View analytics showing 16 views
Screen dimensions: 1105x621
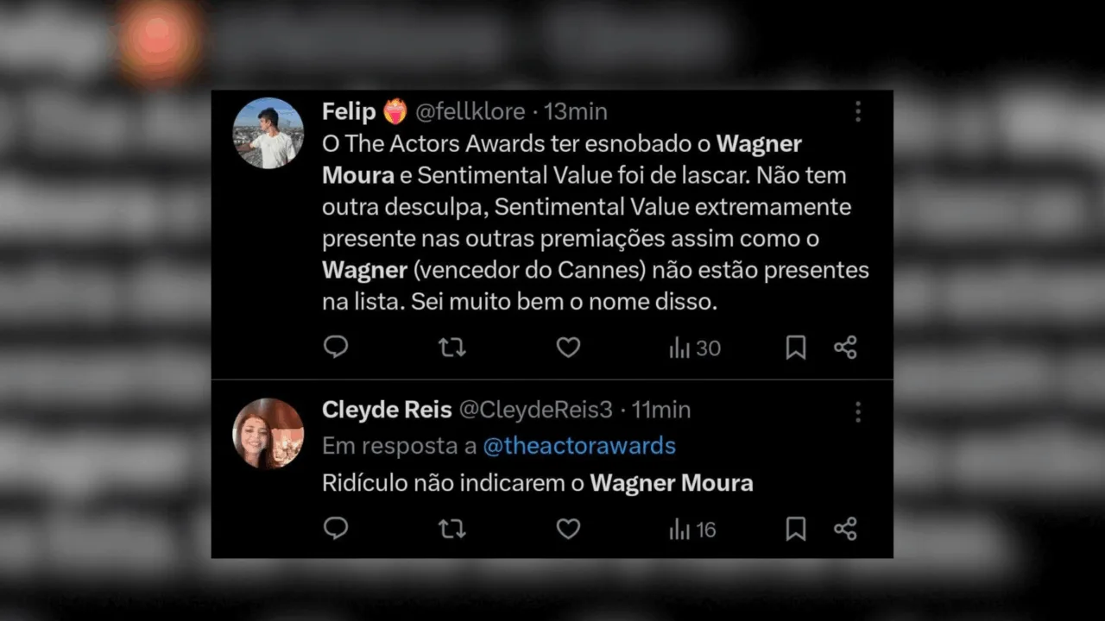pyautogui.click(x=693, y=530)
